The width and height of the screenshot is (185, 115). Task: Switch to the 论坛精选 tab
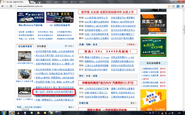tap(41, 46)
